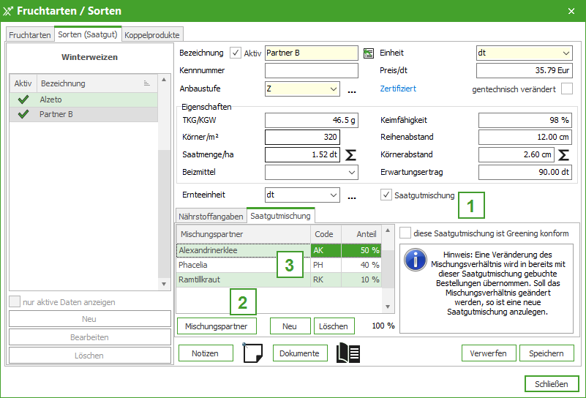Click the Kennnummer input field
The image size is (586, 398).
312,71
